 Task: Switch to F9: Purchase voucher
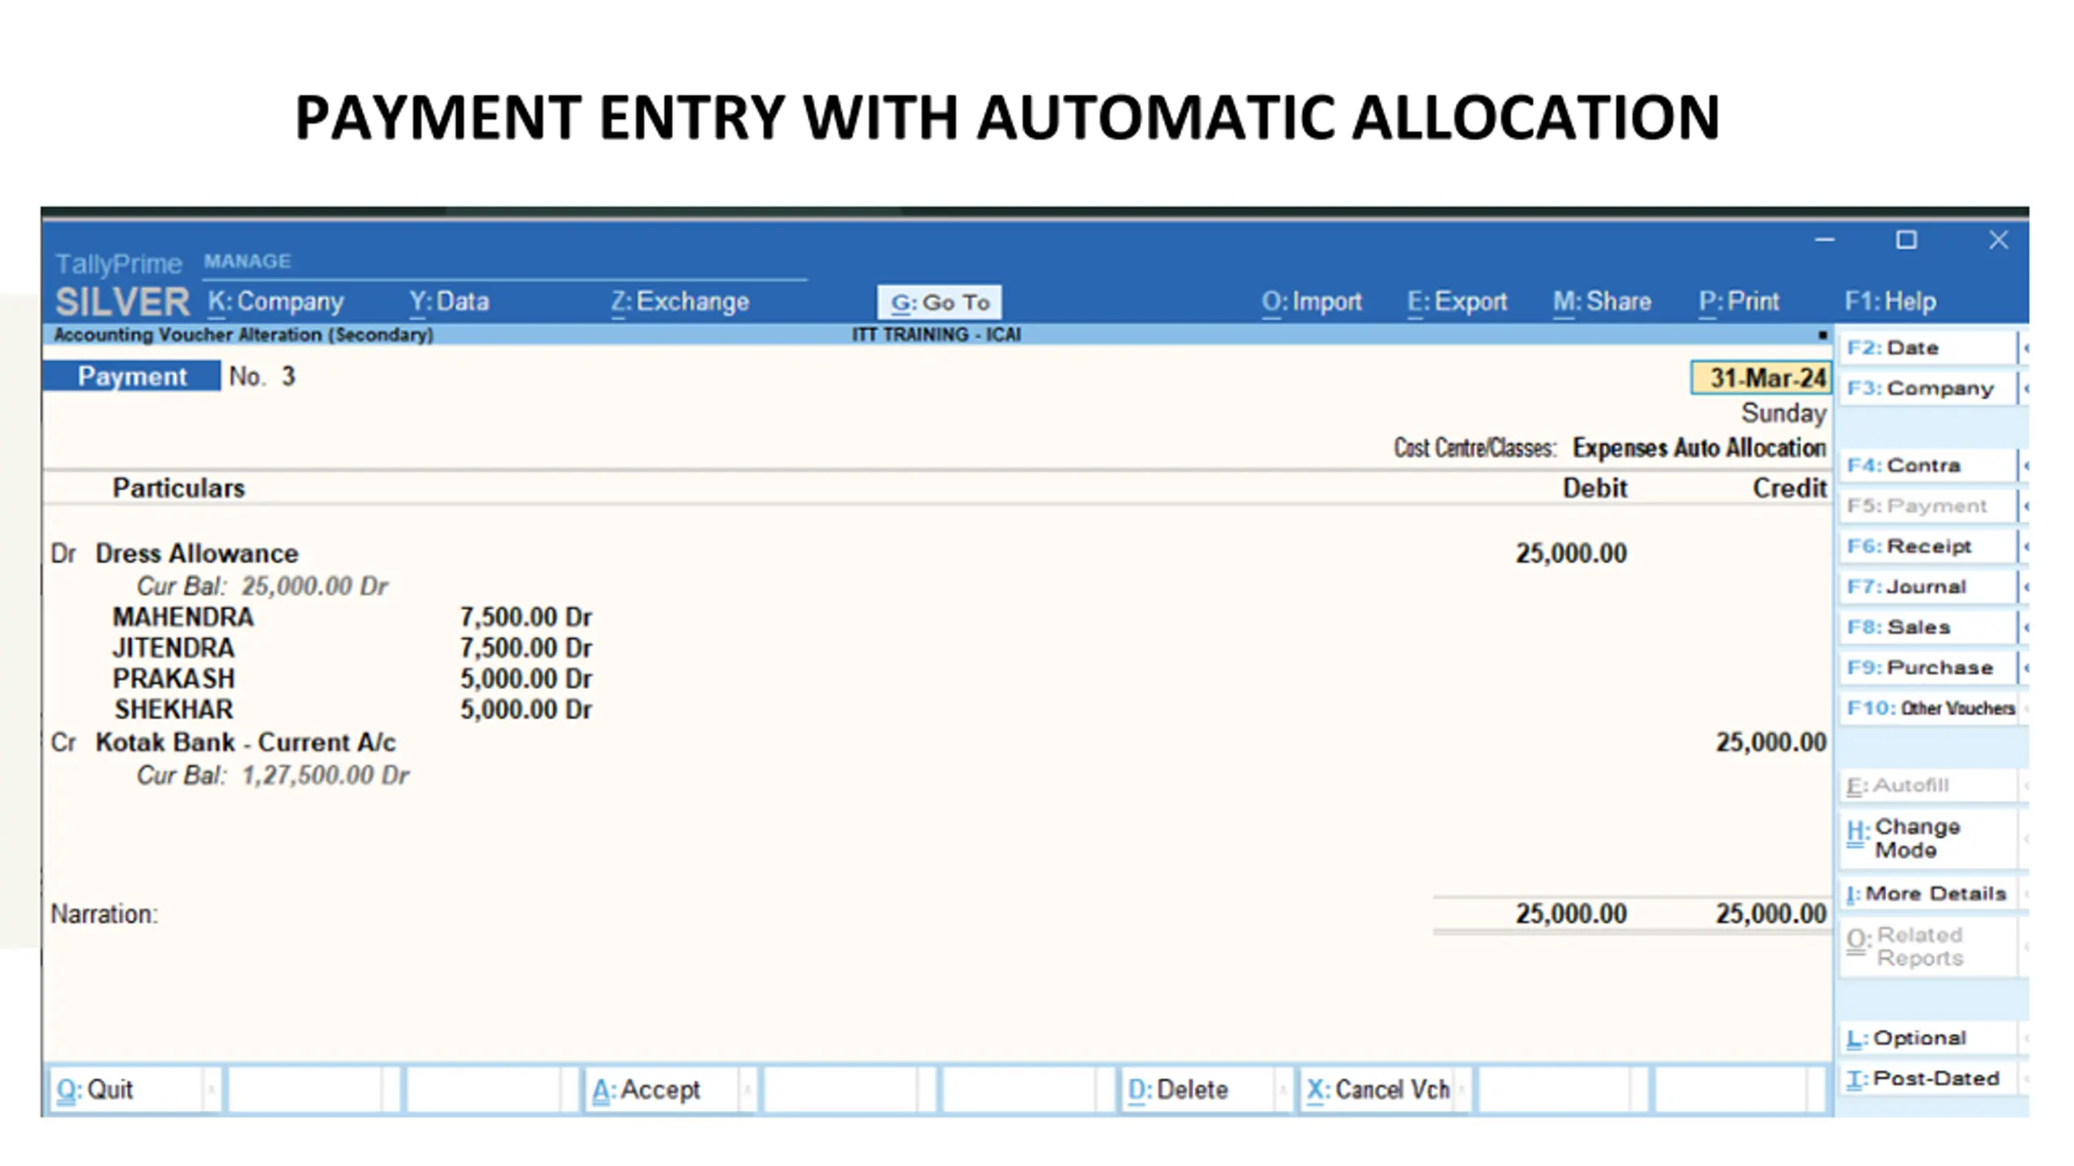pyautogui.click(x=1927, y=668)
